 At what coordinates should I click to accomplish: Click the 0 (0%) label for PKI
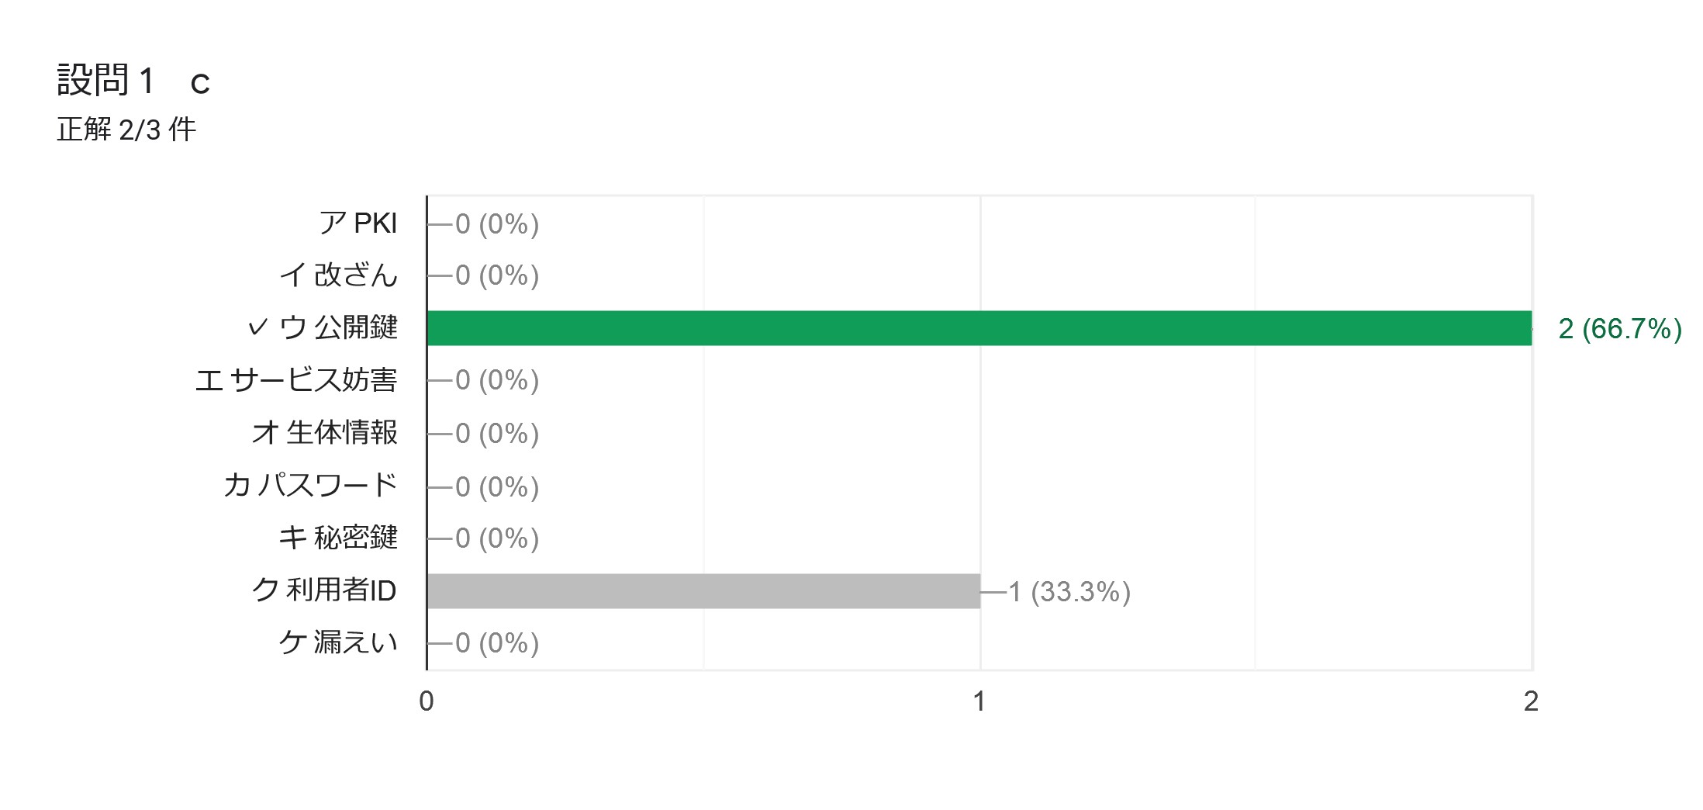click(x=497, y=224)
